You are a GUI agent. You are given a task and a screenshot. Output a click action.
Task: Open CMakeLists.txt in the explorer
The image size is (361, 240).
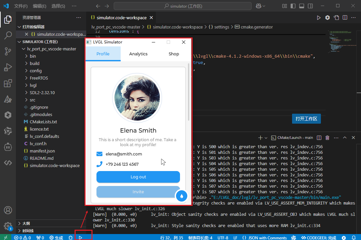(43, 122)
